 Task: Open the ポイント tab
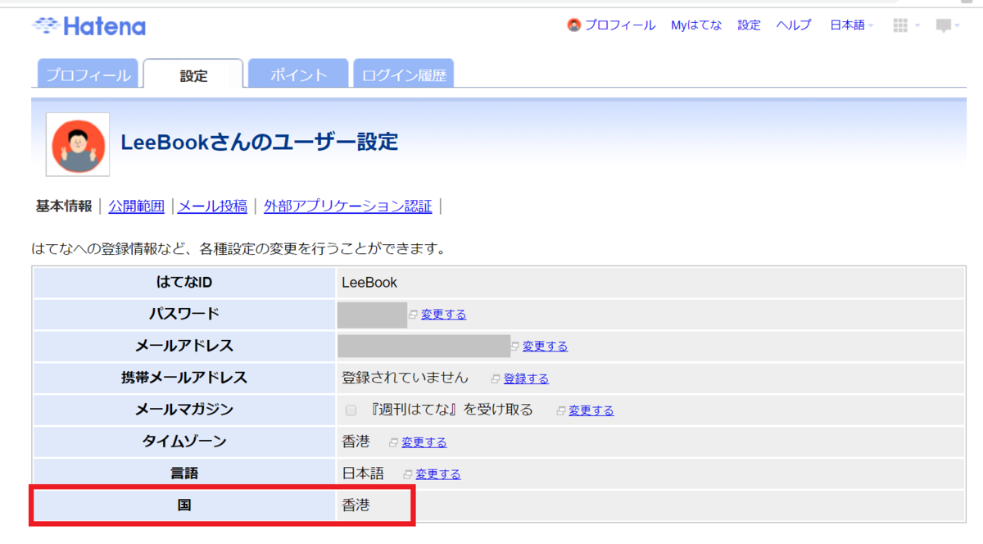coord(298,75)
